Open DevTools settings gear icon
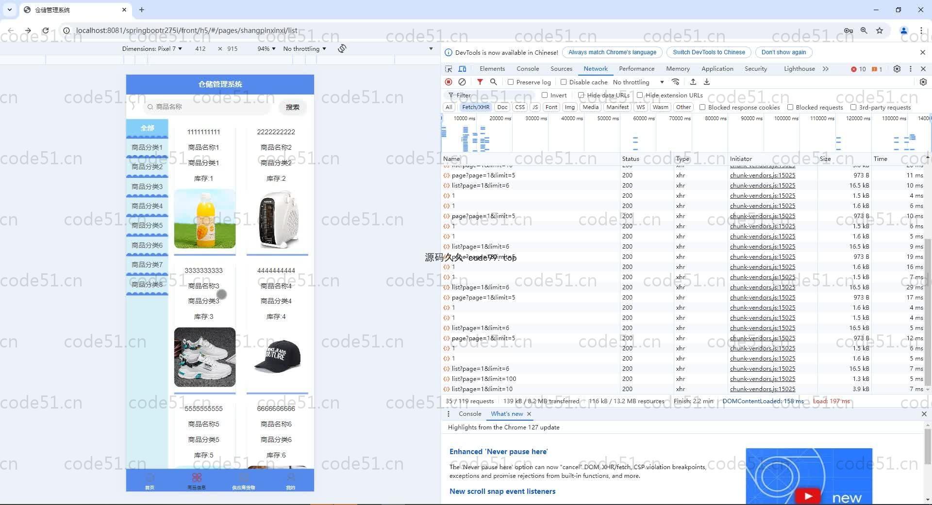 897,69
